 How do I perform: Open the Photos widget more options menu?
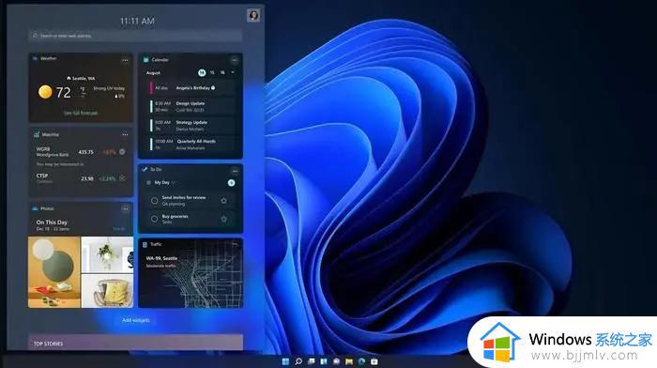(125, 208)
